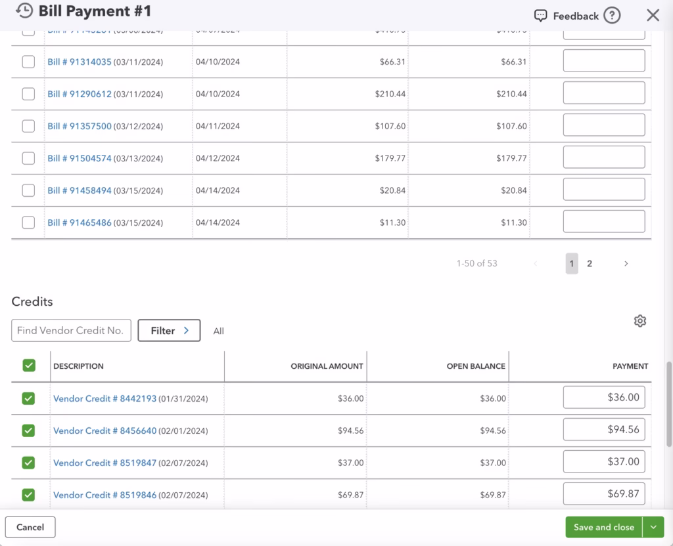Image resolution: width=673 pixels, height=546 pixels.
Task: Close the Bill Payment window
Action: click(x=653, y=16)
